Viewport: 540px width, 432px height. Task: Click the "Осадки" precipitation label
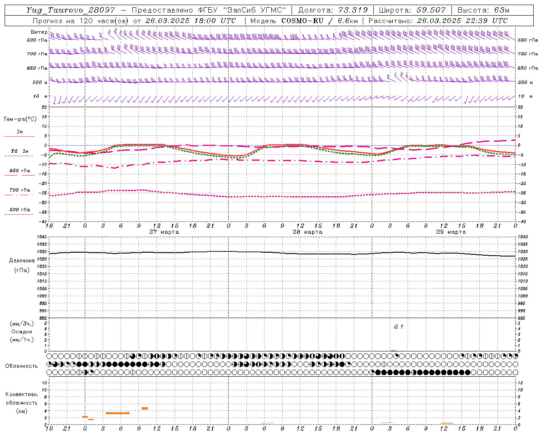pos(22,332)
